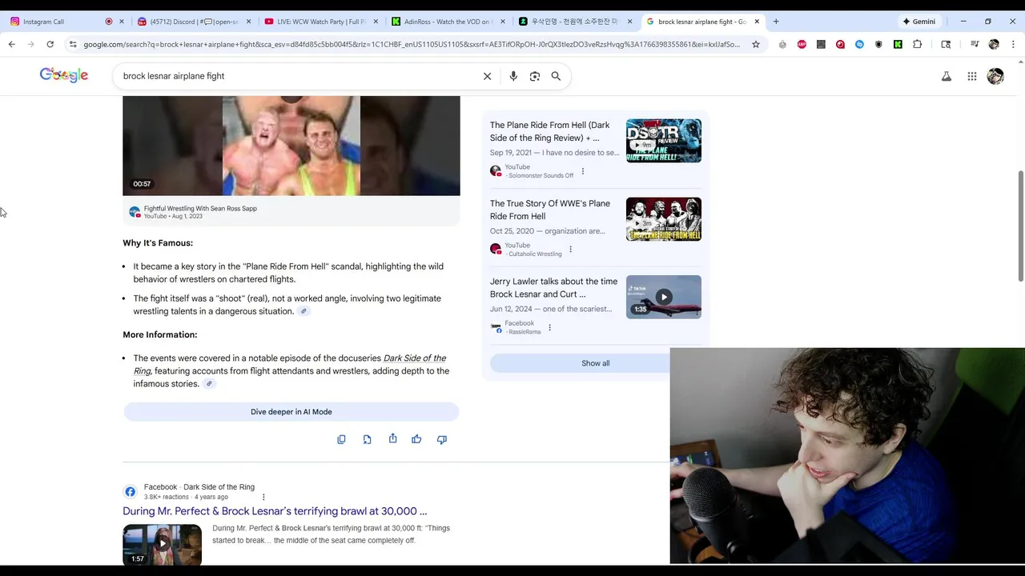The height and width of the screenshot is (576, 1025).
Task: Close the Instagram Call tab
Action: pyautogui.click(x=122, y=22)
